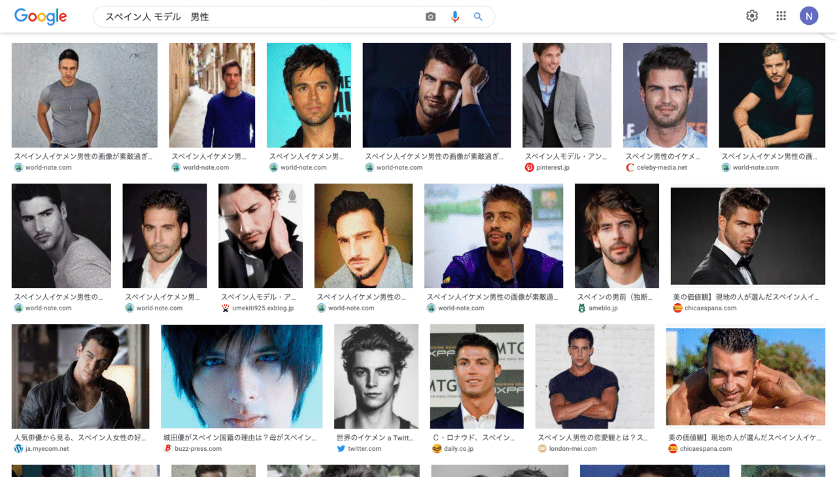Screen dimensions: 837x477
Task: Visit the london-mei.com source link
Action: tap(573, 449)
